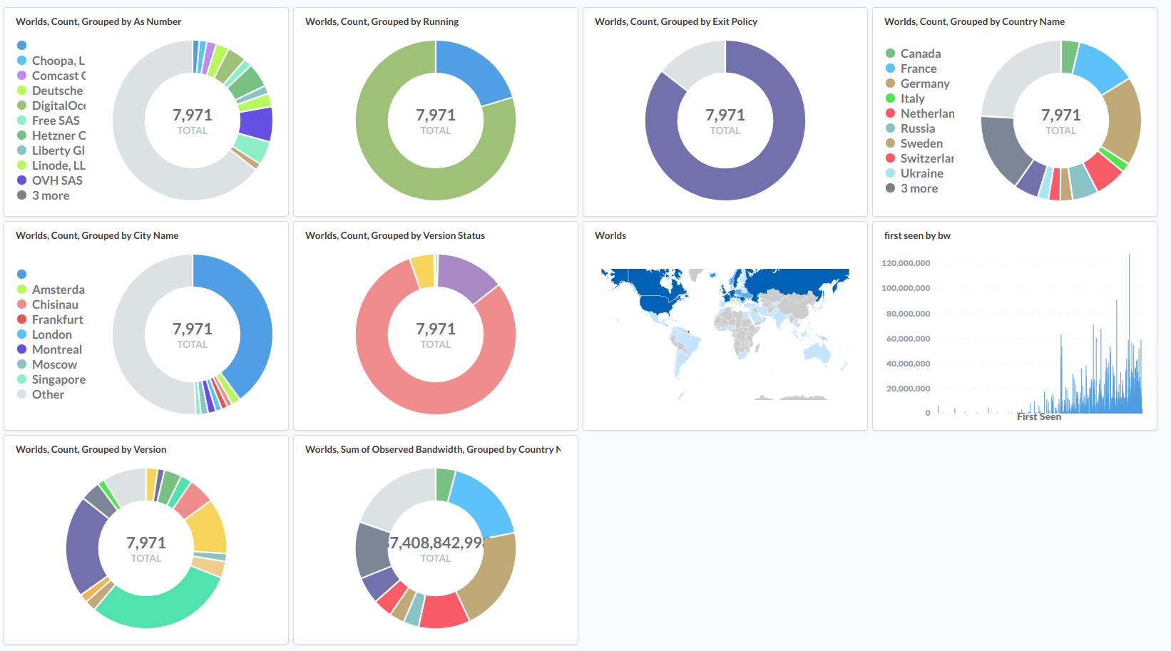1171x651 pixels.
Task: Select Moscow in the city legend
Action: coord(47,364)
